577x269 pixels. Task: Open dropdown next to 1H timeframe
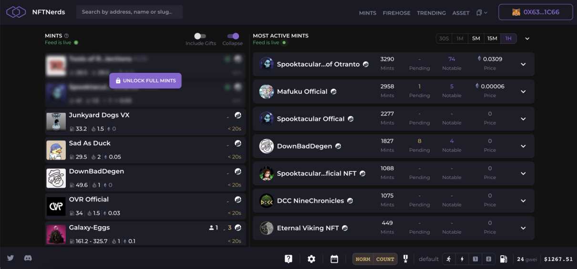click(527, 39)
